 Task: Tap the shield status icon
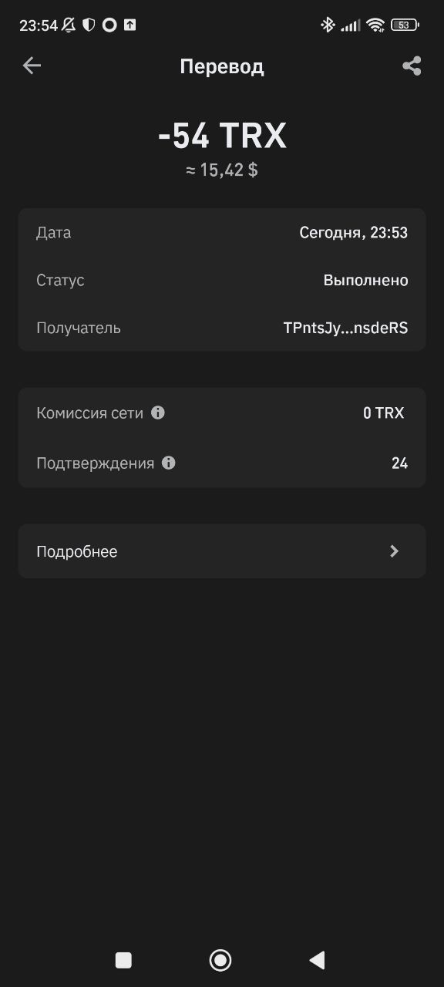(x=89, y=25)
